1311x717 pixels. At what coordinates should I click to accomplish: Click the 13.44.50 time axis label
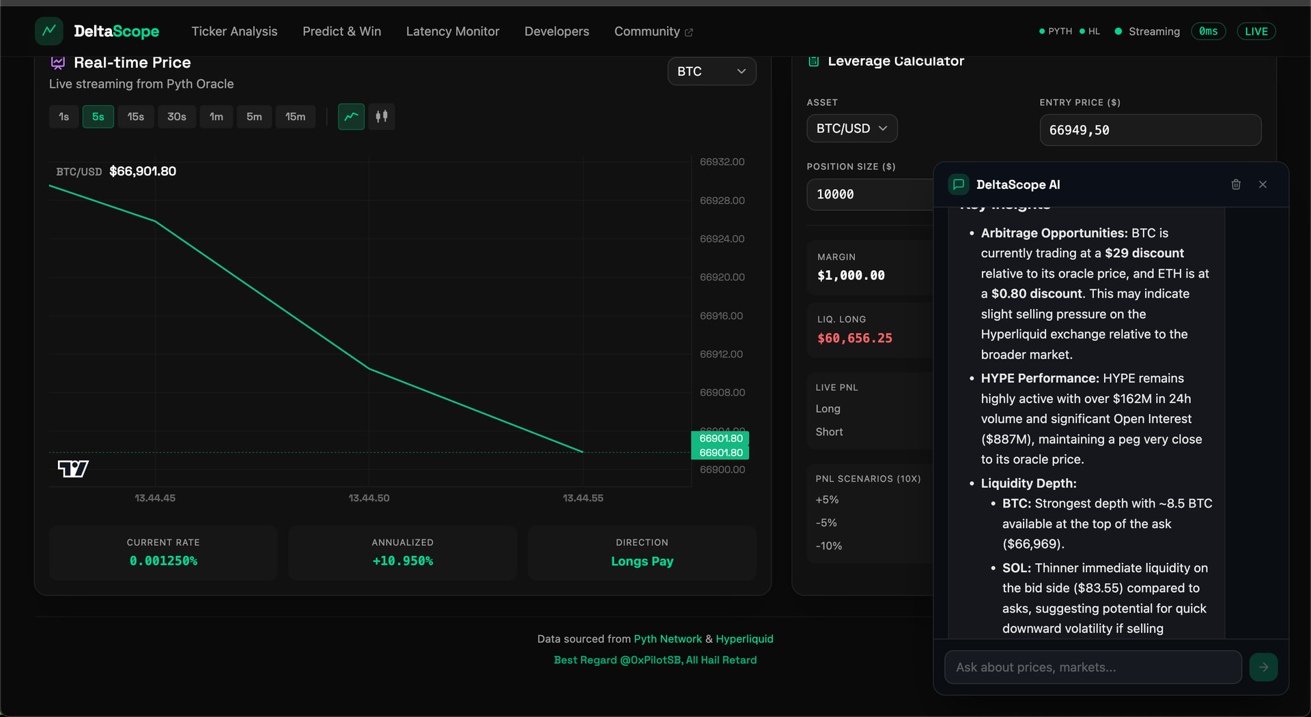click(x=369, y=498)
